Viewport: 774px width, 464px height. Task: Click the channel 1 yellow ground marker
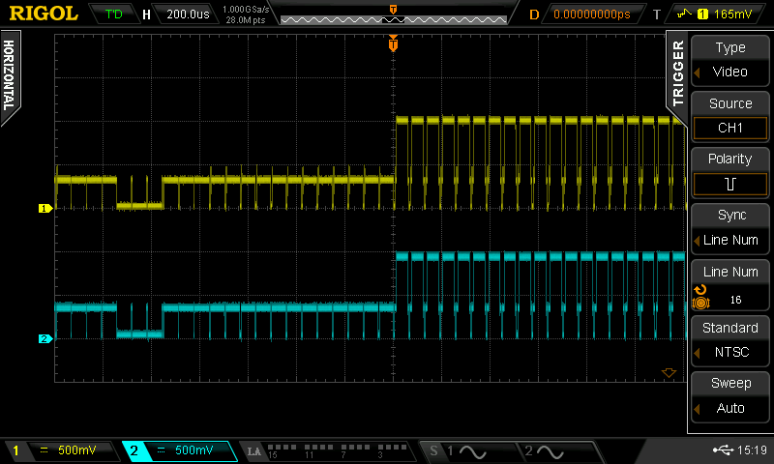(x=44, y=208)
